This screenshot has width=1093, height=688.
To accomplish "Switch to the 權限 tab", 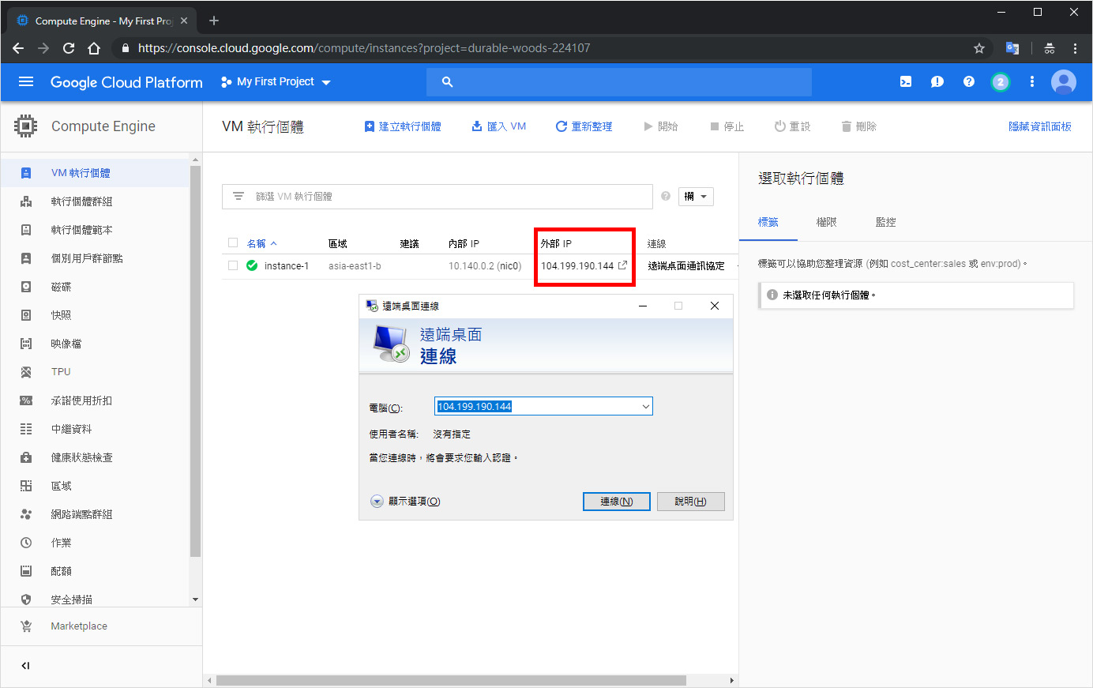I will [x=826, y=223].
